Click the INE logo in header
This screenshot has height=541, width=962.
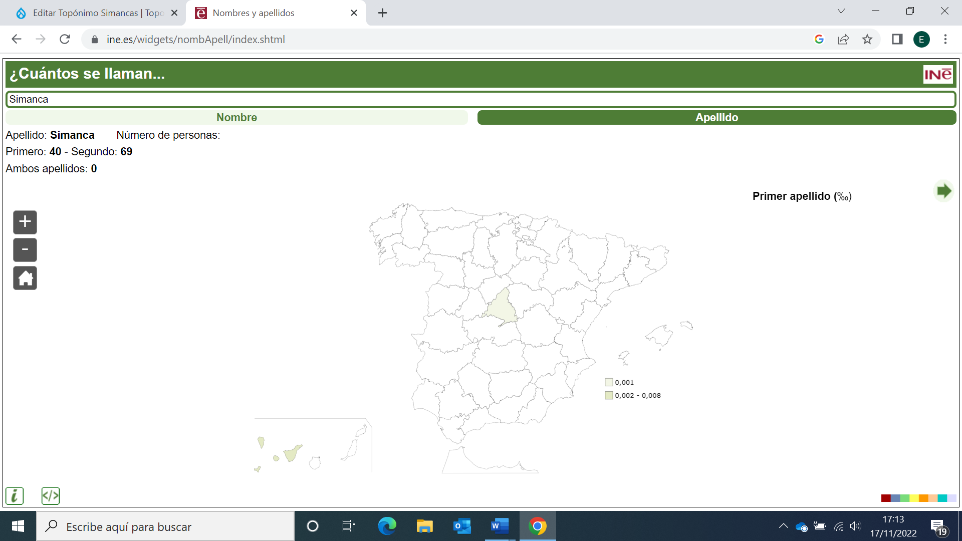coord(938,75)
